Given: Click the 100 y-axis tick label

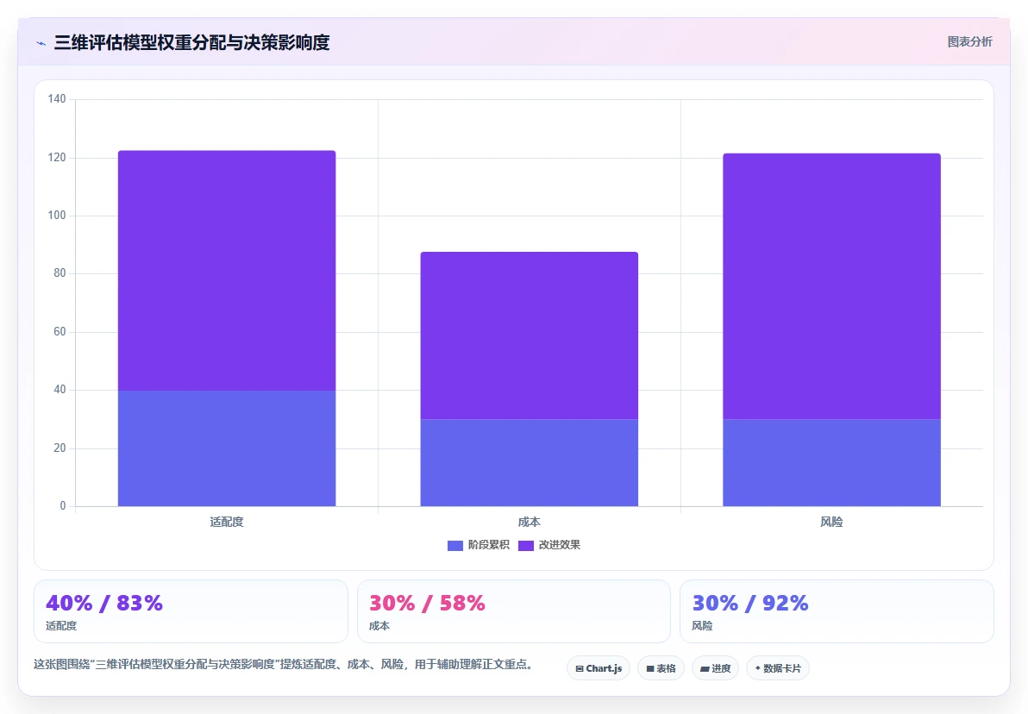Looking at the screenshot, I should 57,216.
